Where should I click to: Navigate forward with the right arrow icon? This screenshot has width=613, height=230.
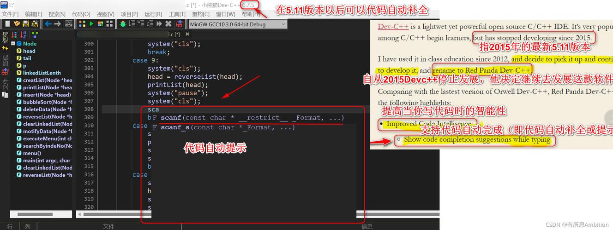pos(57,24)
